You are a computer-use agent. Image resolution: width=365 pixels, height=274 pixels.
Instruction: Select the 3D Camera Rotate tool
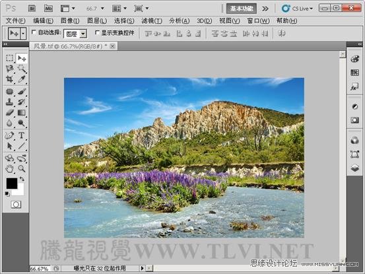pyautogui.click(x=21, y=158)
